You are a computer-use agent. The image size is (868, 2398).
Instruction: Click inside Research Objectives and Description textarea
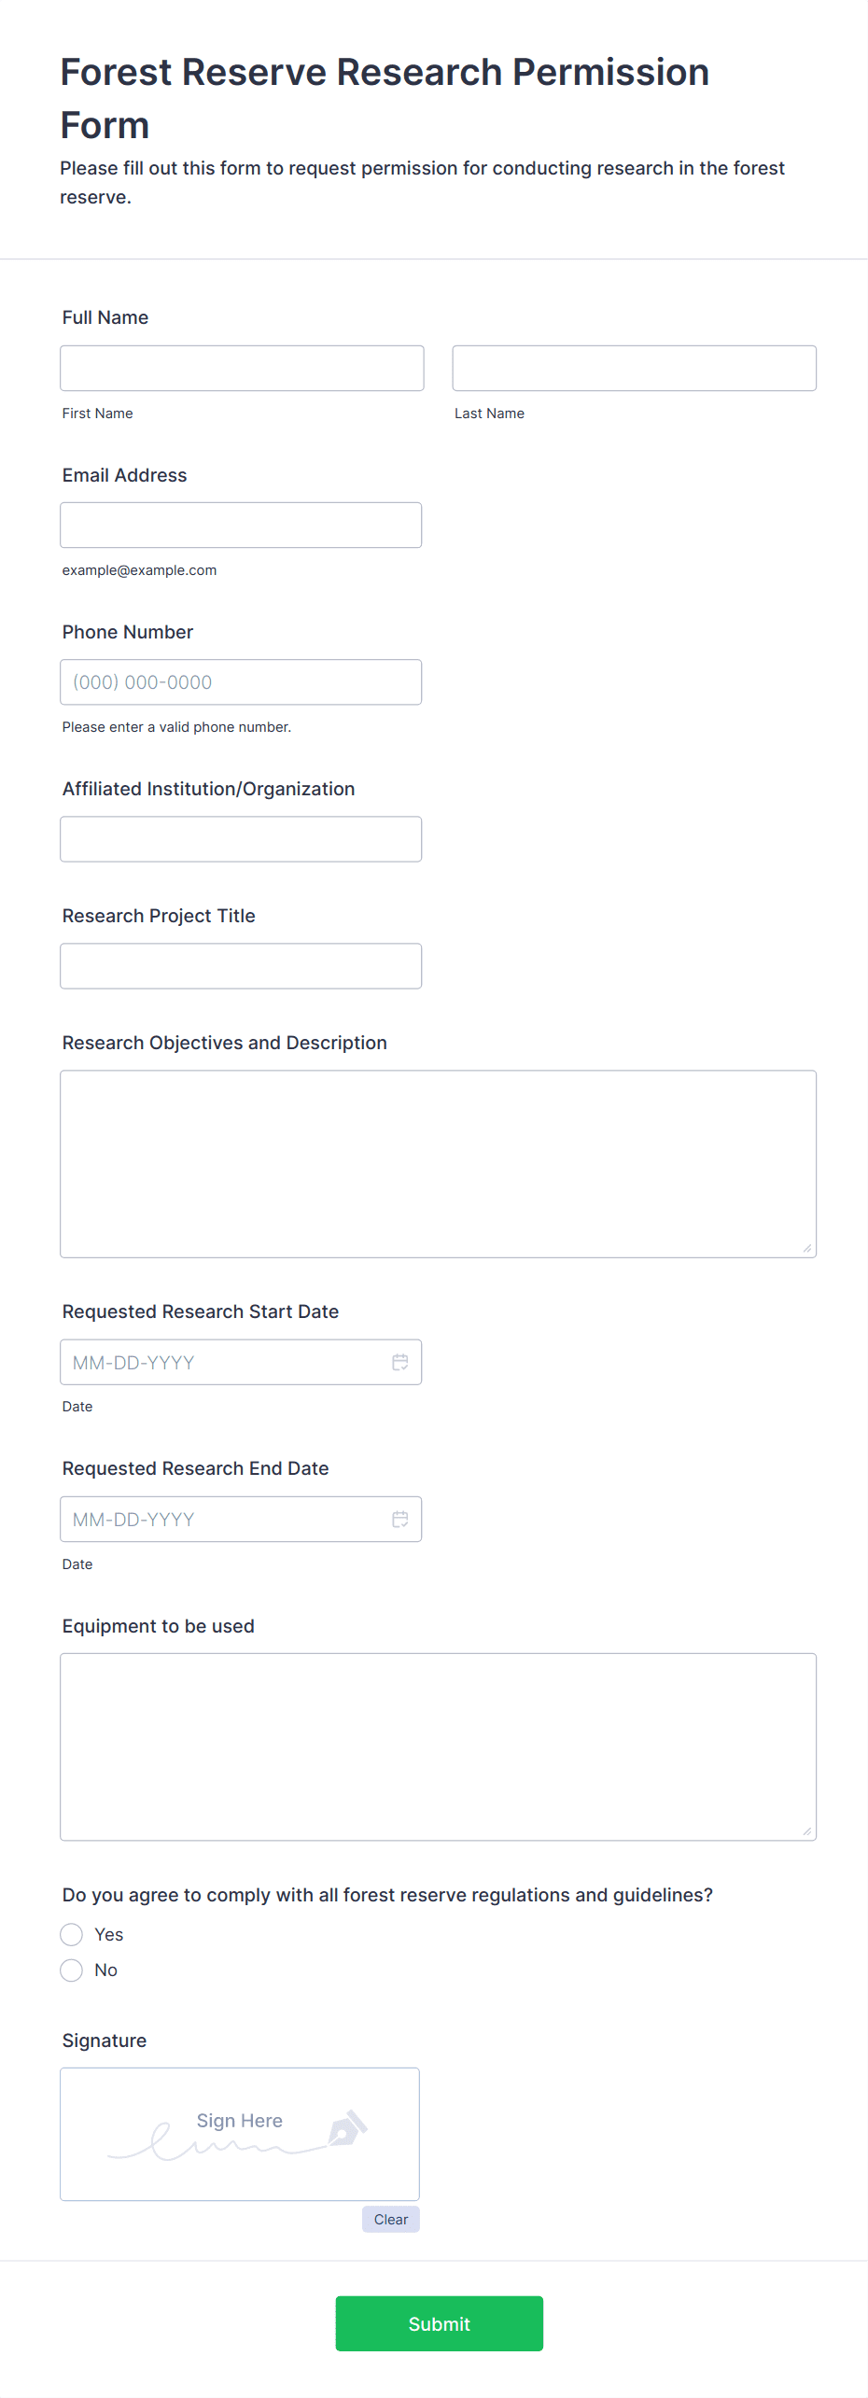pos(438,1163)
